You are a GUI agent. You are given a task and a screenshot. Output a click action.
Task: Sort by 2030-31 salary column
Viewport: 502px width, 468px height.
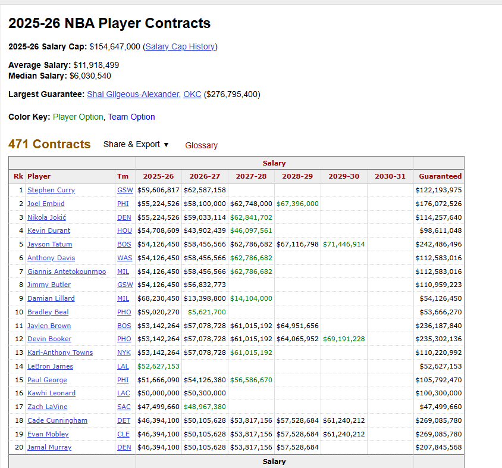tap(390, 176)
